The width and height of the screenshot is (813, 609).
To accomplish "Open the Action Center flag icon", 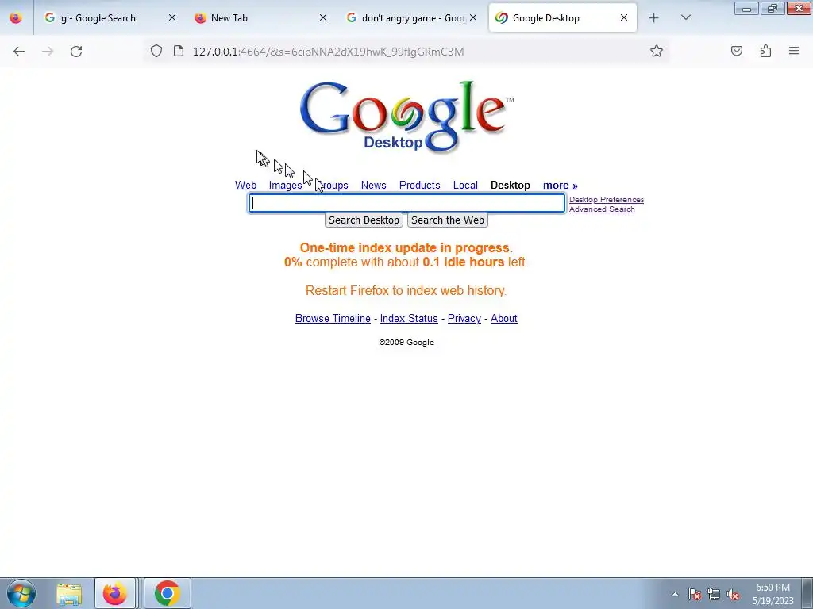I will pos(694,594).
